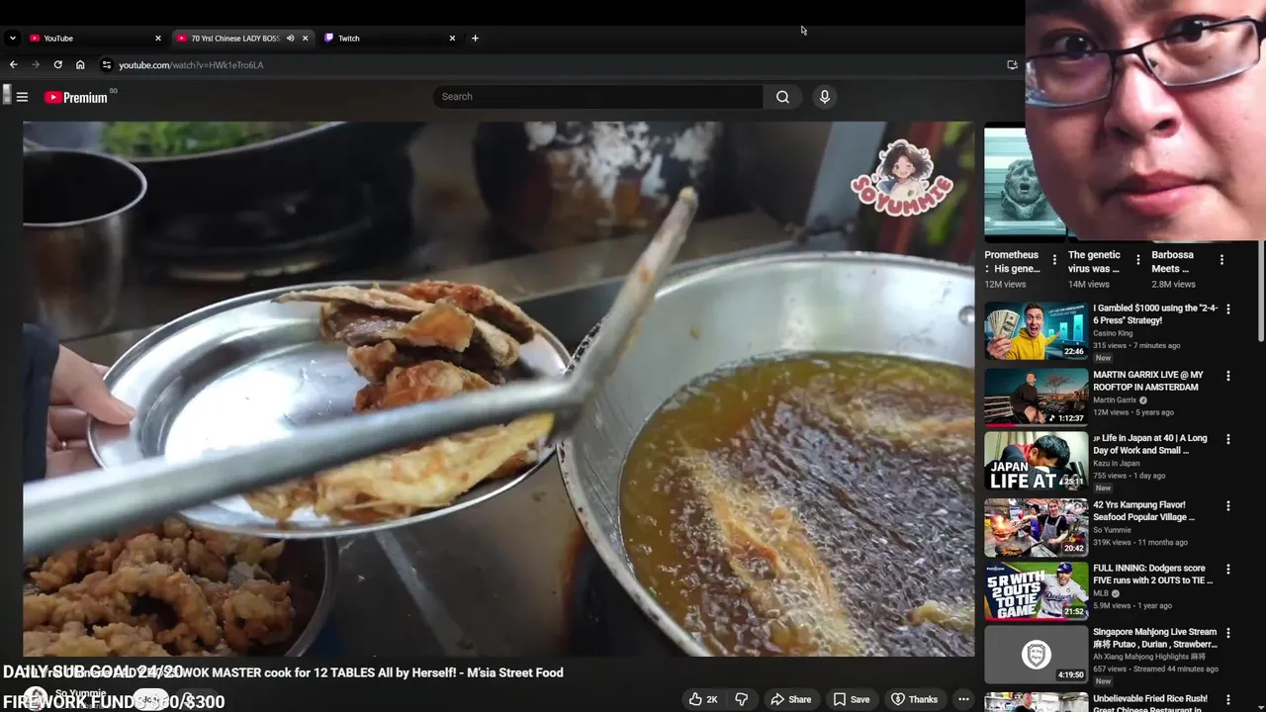Image resolution: width=1266 pixels, height=712 pixels.
Task: Switch to the first YouTube tab
Action: click(x=94, y=38)
